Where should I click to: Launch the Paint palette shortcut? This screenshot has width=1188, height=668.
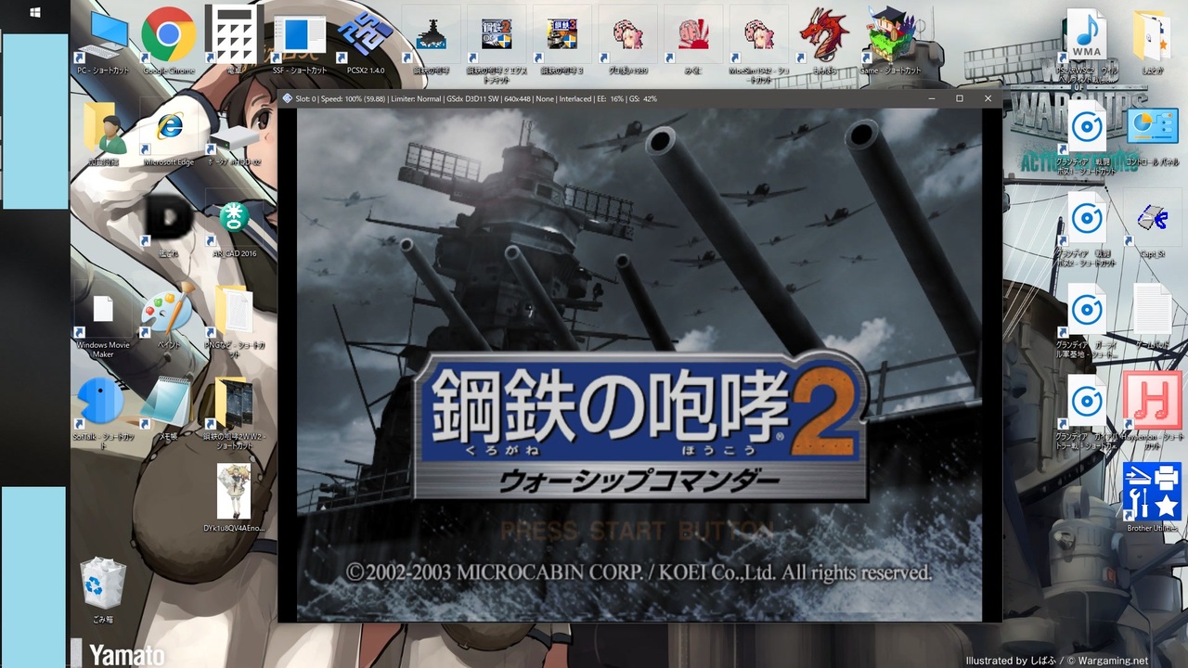point(168,312)
